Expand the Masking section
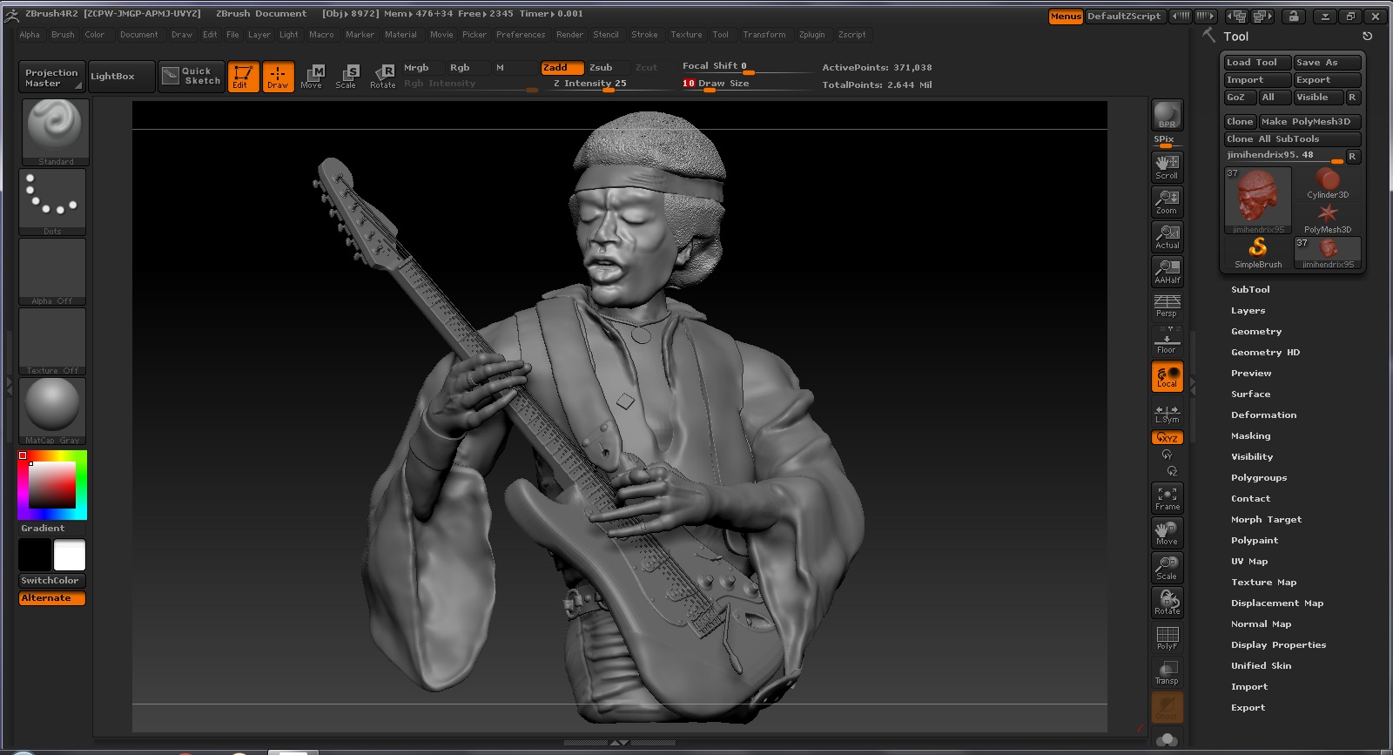This screenshot has width=1393, height=755. pos(1250,435)
